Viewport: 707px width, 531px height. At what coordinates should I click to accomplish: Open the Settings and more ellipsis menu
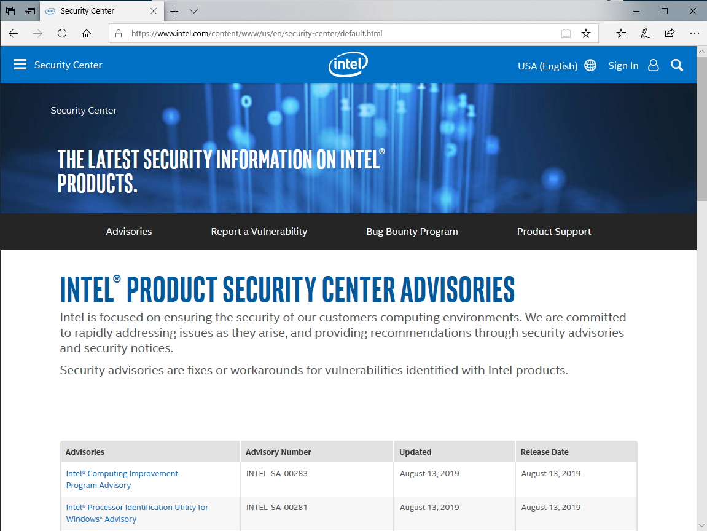coord(694,33)
